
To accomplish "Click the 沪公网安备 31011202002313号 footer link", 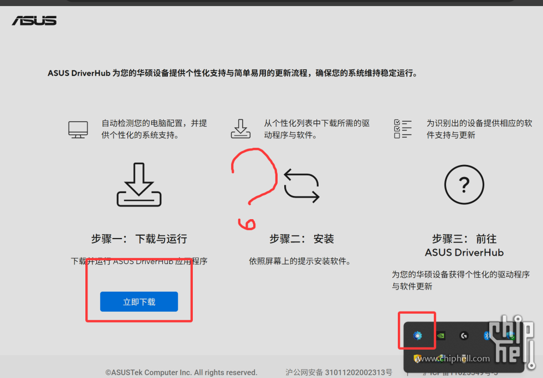I will pyautogui.click(x=339, y=372).
